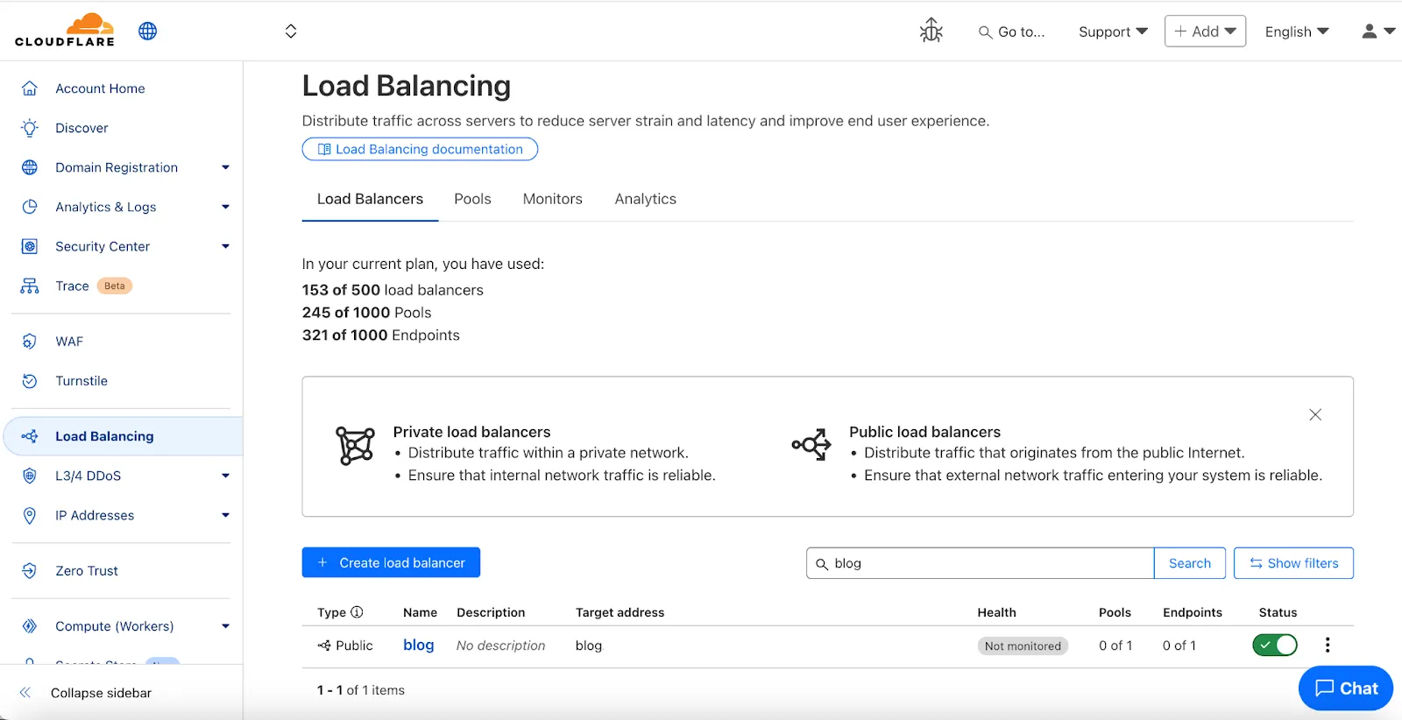This screenshot has height=720, width=1402.
Task: Switch to the Monitors tab
Action: [x=552, y=199]
